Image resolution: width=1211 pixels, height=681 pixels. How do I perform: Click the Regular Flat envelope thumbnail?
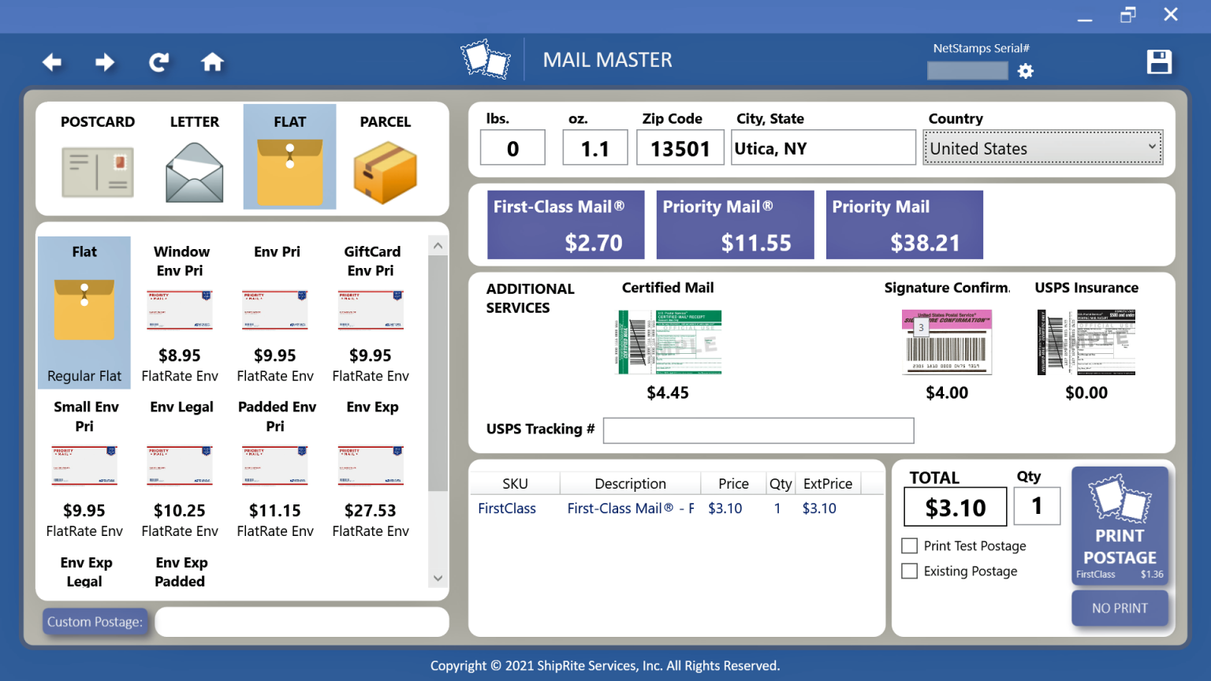84,307
